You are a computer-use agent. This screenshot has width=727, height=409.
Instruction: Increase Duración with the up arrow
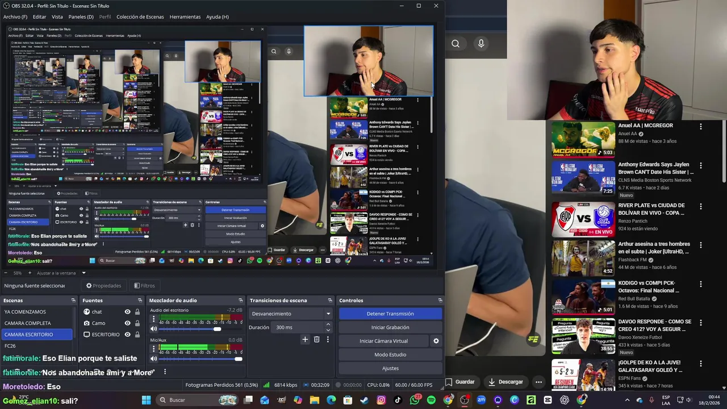tap(328, 324)
